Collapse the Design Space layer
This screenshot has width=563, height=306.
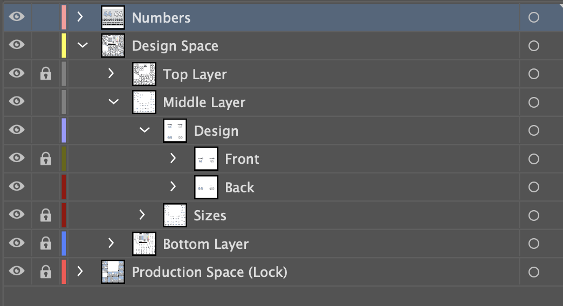(x=82, y=46)
